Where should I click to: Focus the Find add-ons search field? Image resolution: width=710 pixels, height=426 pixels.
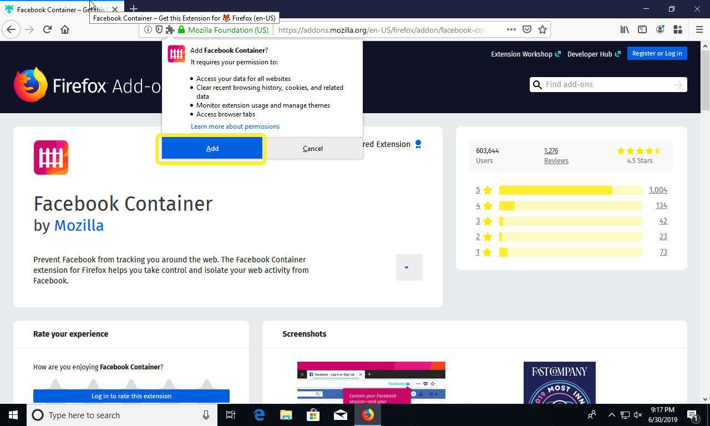(607, 84)
